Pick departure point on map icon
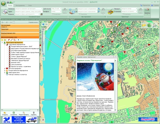 click(99, 9)
